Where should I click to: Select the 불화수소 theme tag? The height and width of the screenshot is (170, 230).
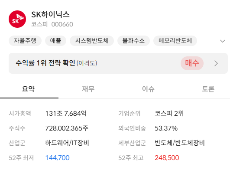(x=133, y=41)
